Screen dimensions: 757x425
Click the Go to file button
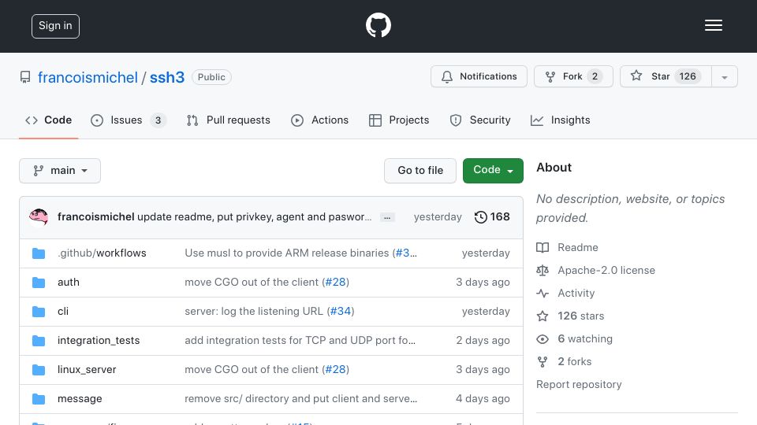pos(420,171)
